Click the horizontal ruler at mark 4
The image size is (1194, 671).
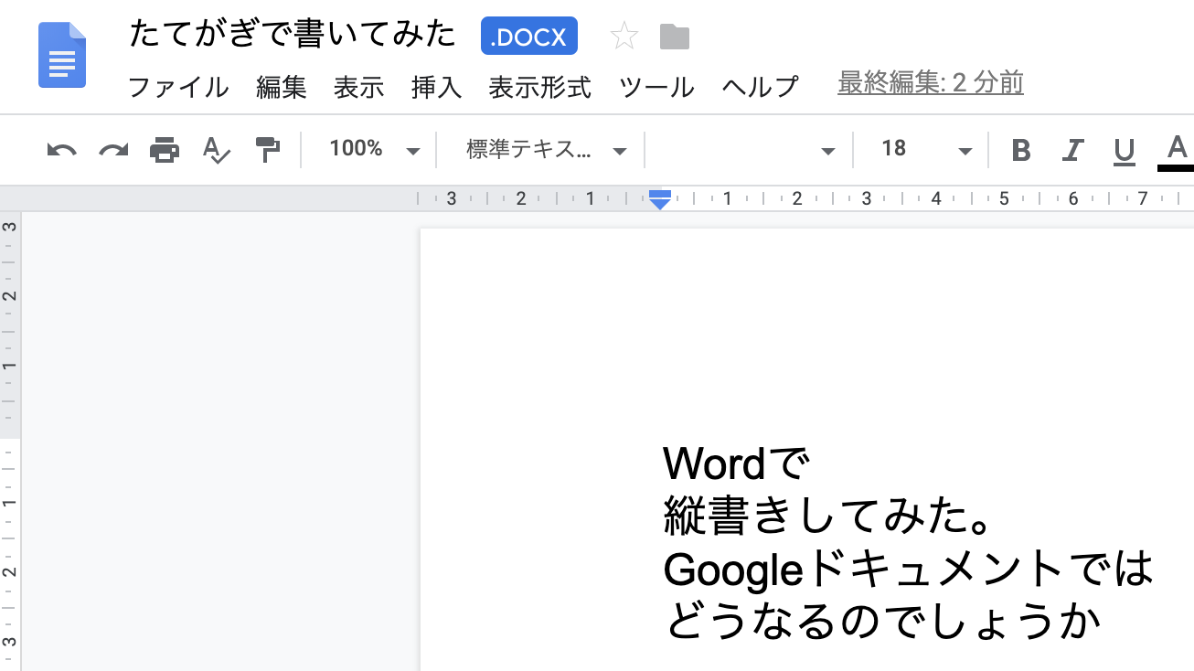935,198
